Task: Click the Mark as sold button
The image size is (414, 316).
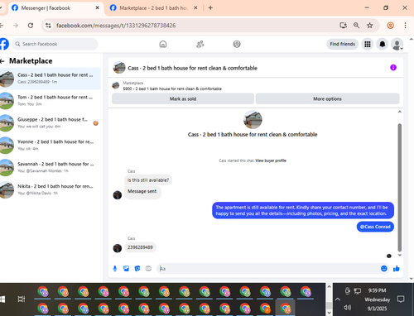Action: 183,98
